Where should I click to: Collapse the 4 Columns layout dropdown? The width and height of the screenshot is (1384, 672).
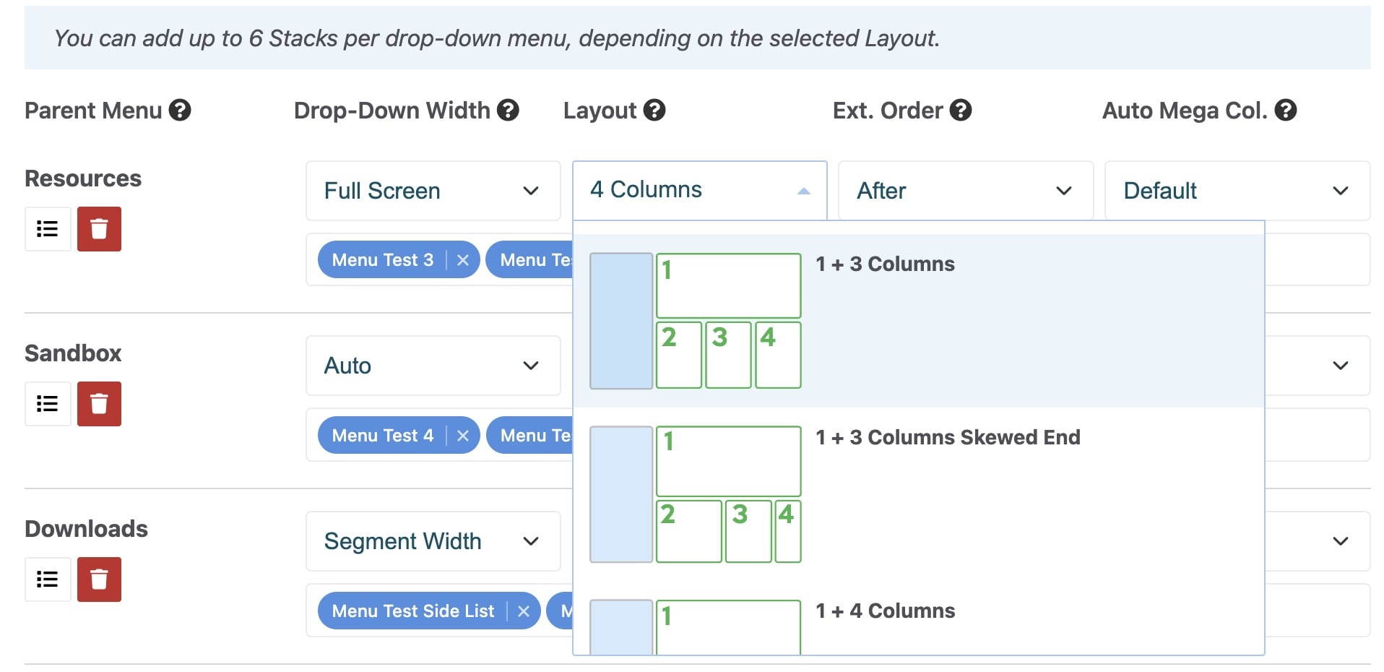699,190
